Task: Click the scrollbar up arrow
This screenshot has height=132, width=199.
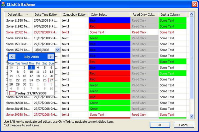Action: click(x=191, y=14)
